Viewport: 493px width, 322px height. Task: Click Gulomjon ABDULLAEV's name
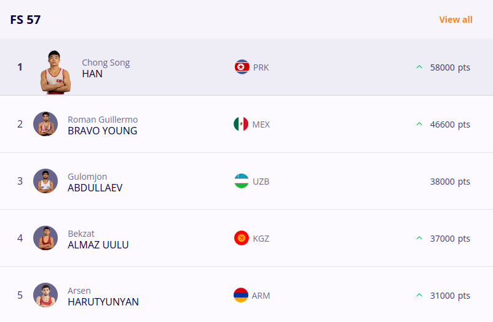(x=95, y=182)
